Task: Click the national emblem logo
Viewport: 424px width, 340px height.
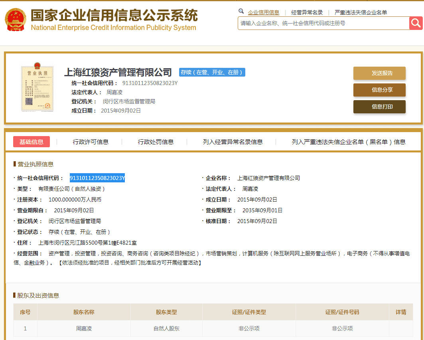Action: coord(16,20)
